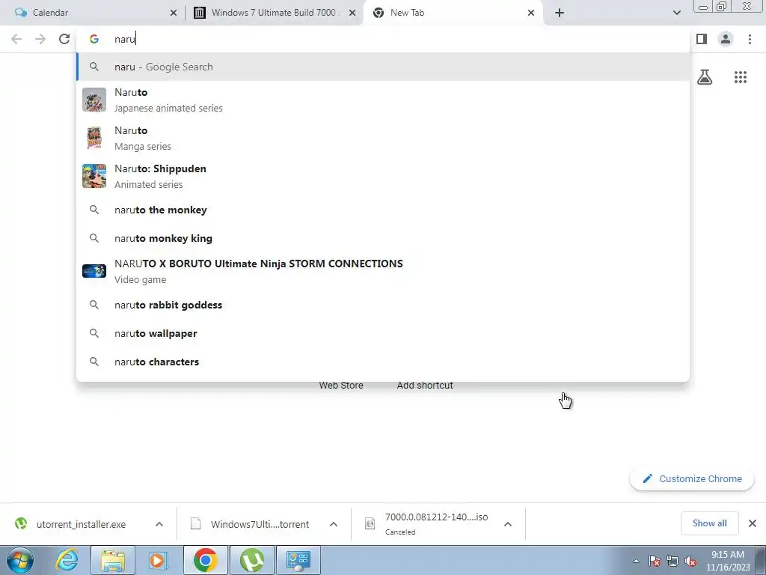Open Chrome's three-dot menu
The height and width of the screenshot is (575, 766).
click(750, 39)
